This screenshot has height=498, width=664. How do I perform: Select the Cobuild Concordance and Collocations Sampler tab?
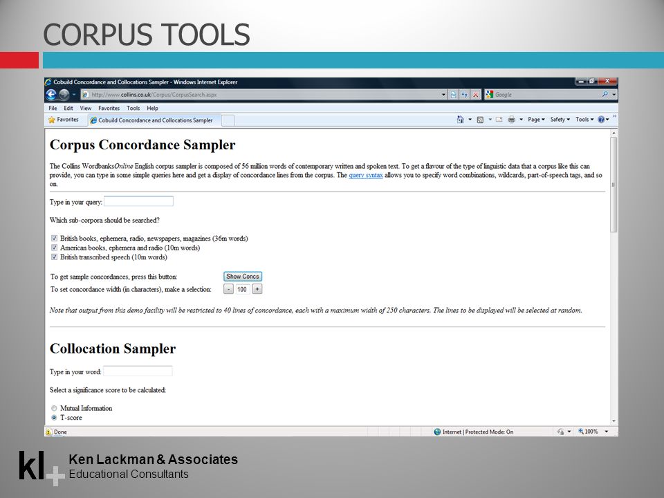pos(154,120)
